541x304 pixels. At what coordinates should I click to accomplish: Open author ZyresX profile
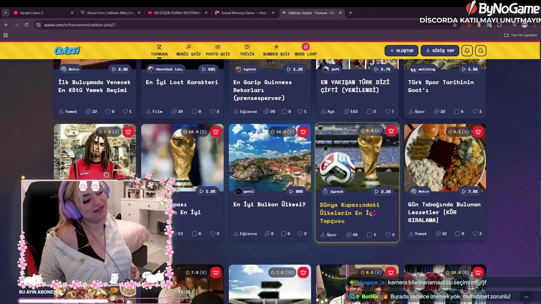click(333, 192)
